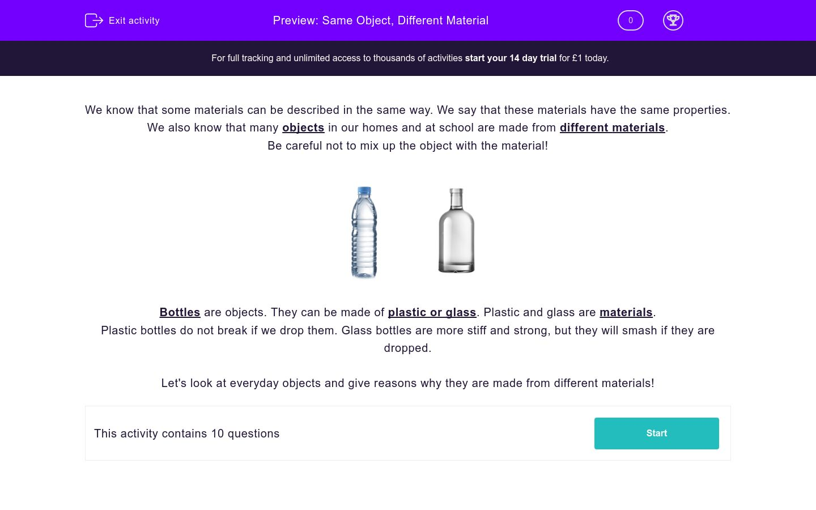Click the blue cap of the plastic bottle
Viewport: 816px width, 510px height.
coord(364,192)
